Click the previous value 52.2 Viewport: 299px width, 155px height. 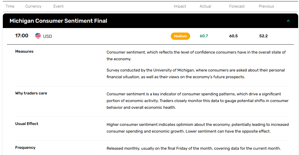[x=263, y=36]
